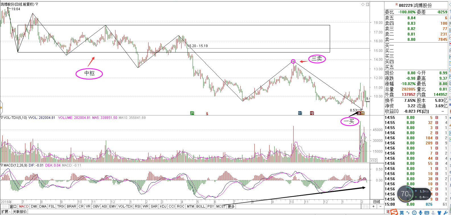Toggle the split-panel layout icon

tap(368, 4)
